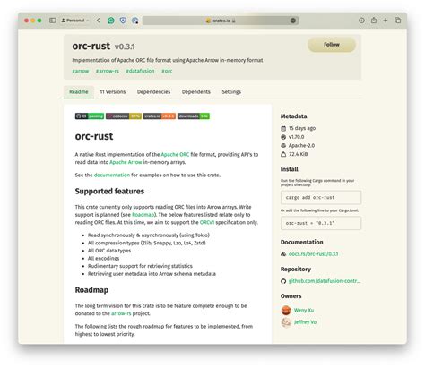Click the crates.io address bar
The image size is (425, 368).
(221, 21)
